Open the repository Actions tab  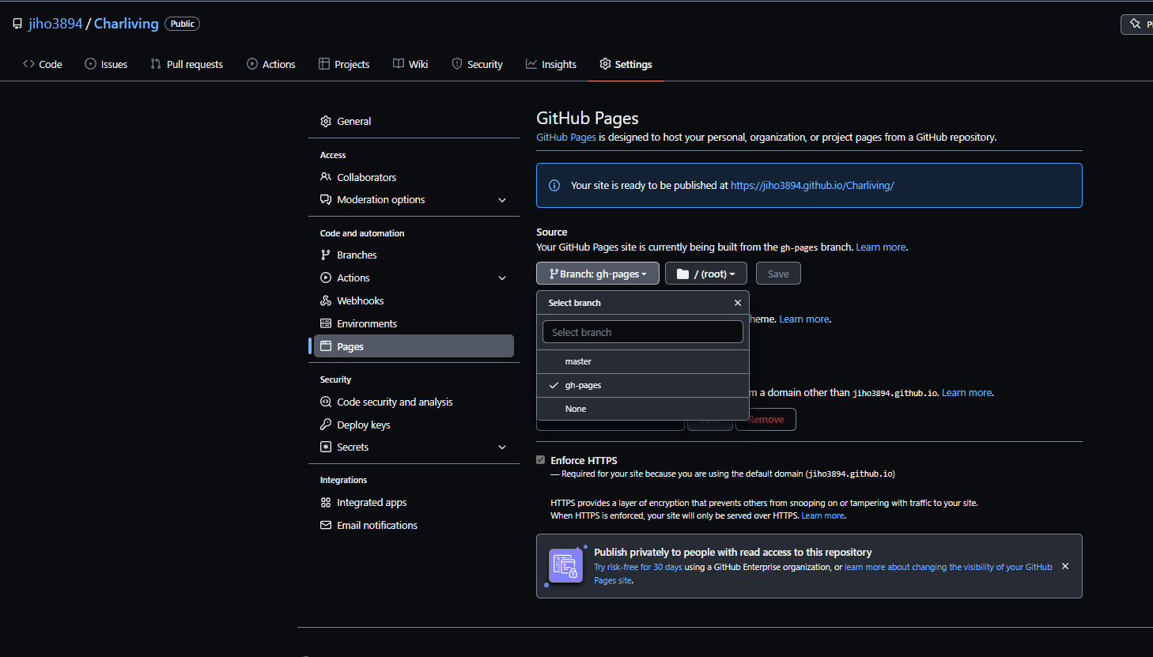tap(271, 64)
